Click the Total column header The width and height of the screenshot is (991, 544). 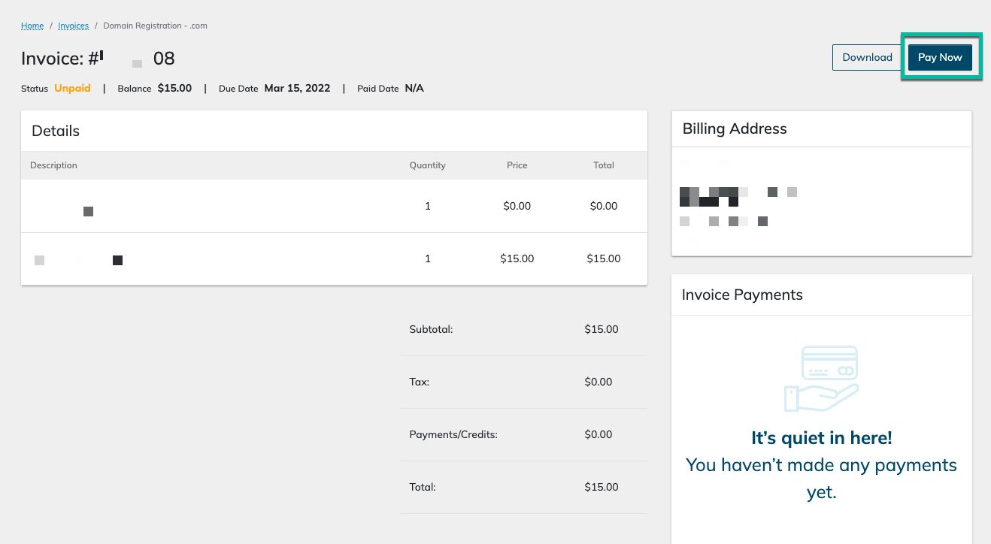pos(604,165)
